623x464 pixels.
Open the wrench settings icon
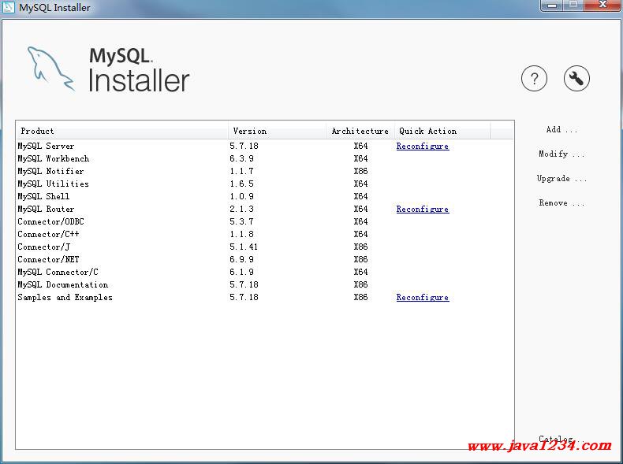(x=576, y=79)
